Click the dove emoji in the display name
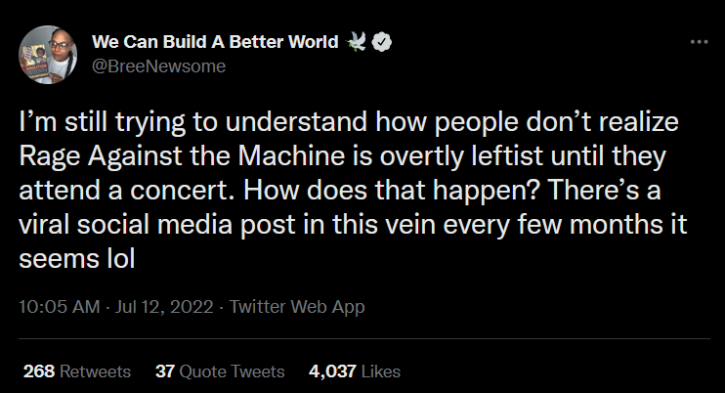This screenshot has width=725, height=393. [360, 42]
